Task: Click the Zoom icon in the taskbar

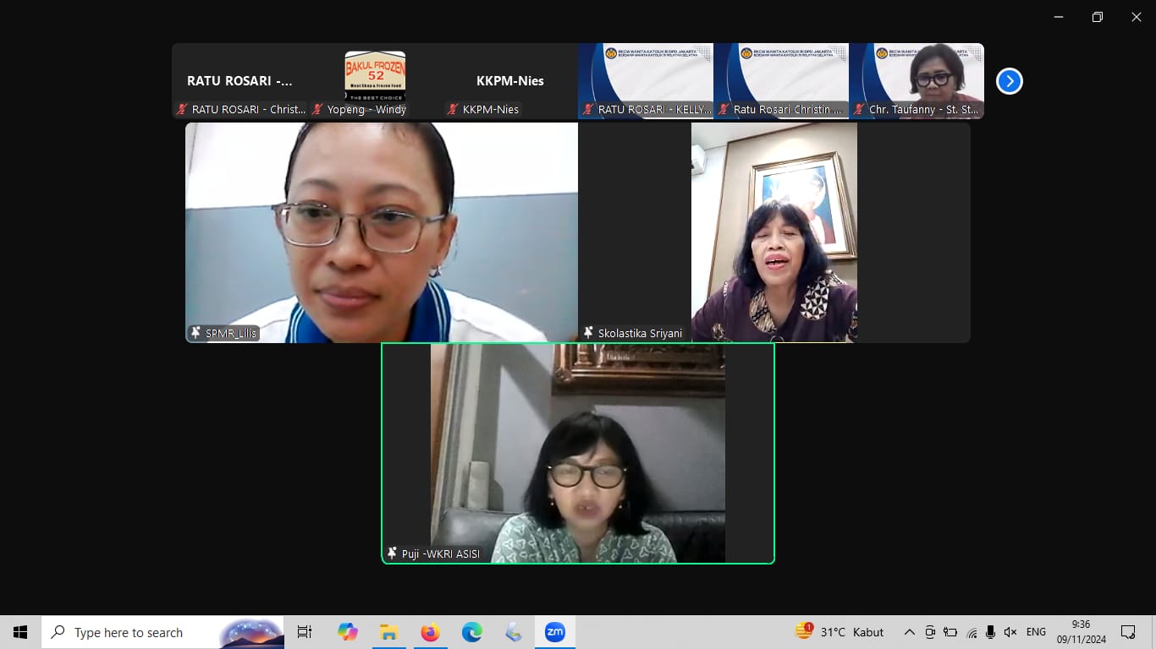Action: (x=555, y=632)
